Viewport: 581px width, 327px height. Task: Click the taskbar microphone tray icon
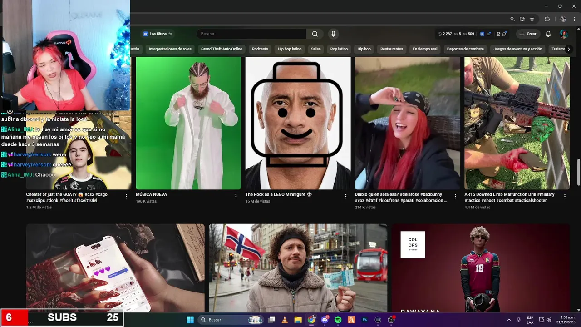518,320
